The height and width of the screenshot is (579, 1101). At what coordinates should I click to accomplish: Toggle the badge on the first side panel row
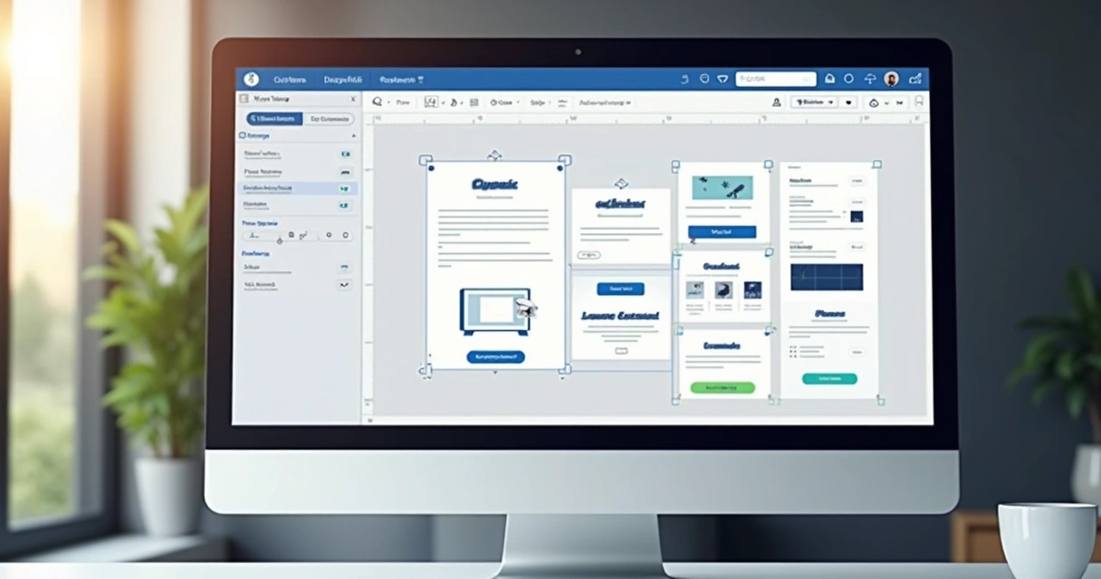pos(345,155)
